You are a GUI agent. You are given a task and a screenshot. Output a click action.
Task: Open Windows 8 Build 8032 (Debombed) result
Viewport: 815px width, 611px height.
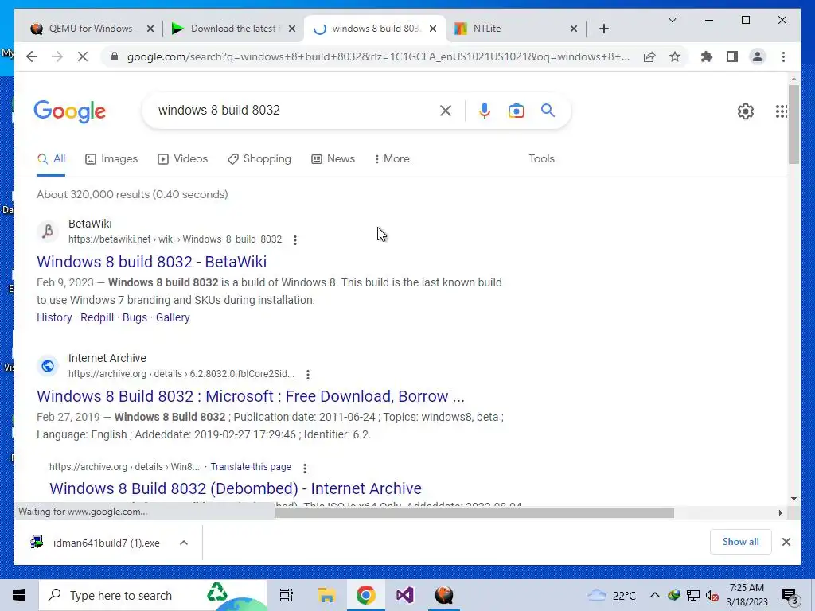click(x=236, y=488)
